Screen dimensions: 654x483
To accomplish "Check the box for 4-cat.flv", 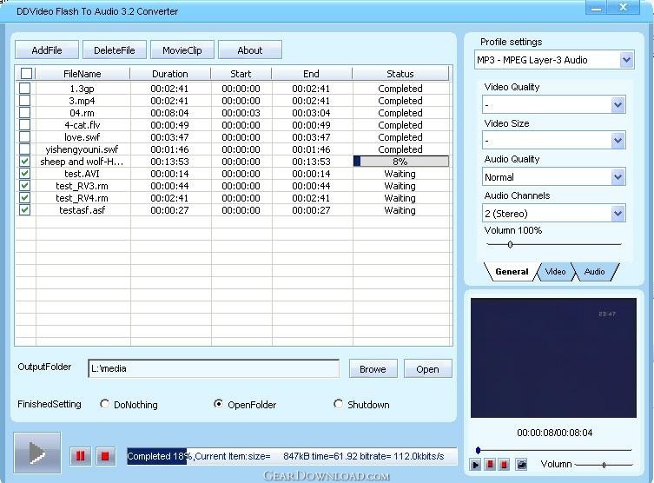I will [x=24, y=124].
